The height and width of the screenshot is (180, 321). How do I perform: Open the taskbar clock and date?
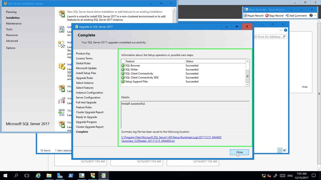click(301, 176)
